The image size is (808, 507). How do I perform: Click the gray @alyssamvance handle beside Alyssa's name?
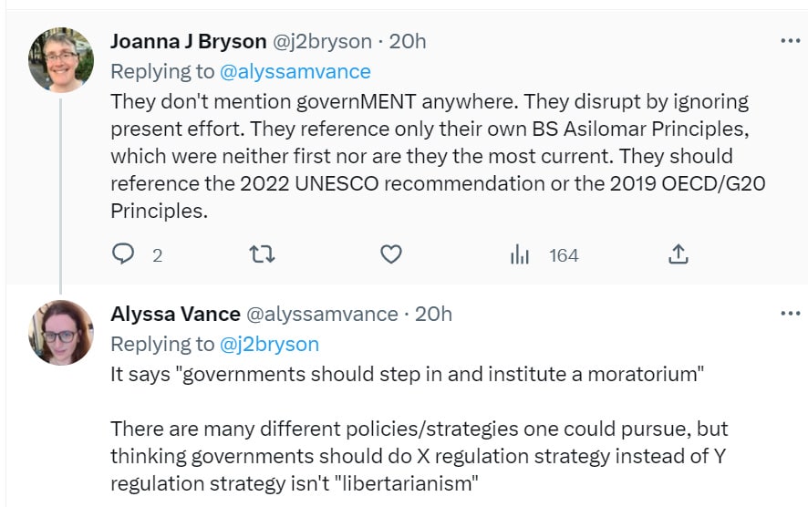[x=323, y=314]
